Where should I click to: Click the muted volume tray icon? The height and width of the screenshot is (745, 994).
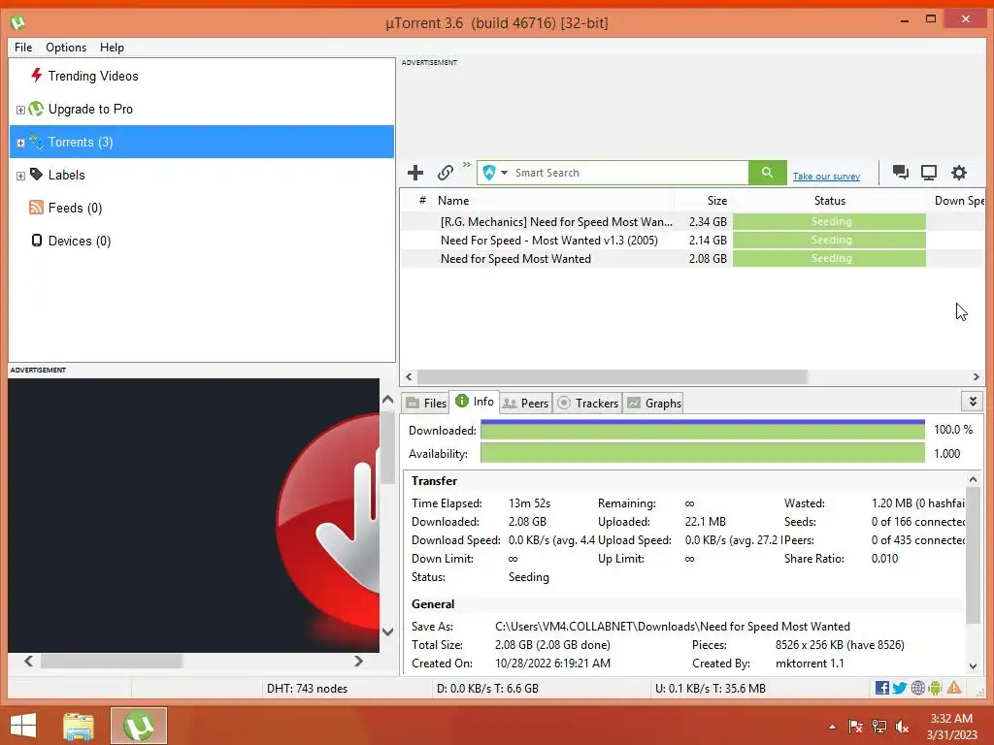[902, 727]
